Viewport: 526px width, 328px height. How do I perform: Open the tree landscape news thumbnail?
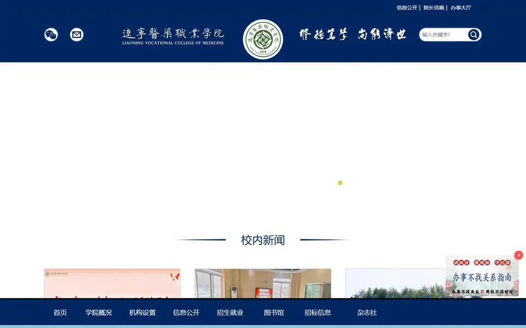pos(396,283)
